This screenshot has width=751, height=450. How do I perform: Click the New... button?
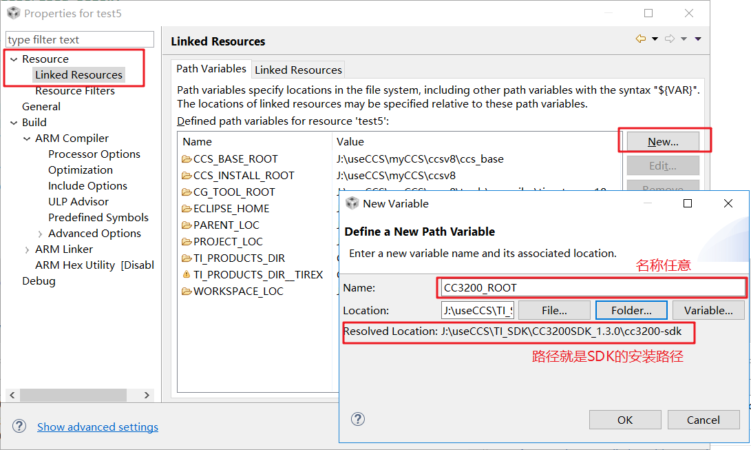(662, 141)
